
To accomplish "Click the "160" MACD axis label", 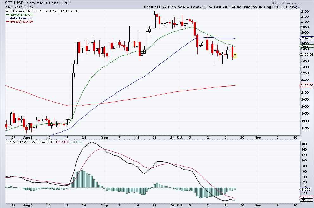I will click(304, 144).
